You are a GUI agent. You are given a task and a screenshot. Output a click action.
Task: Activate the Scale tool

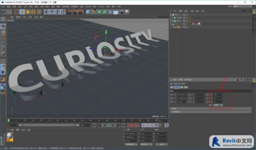pos(28,12)
